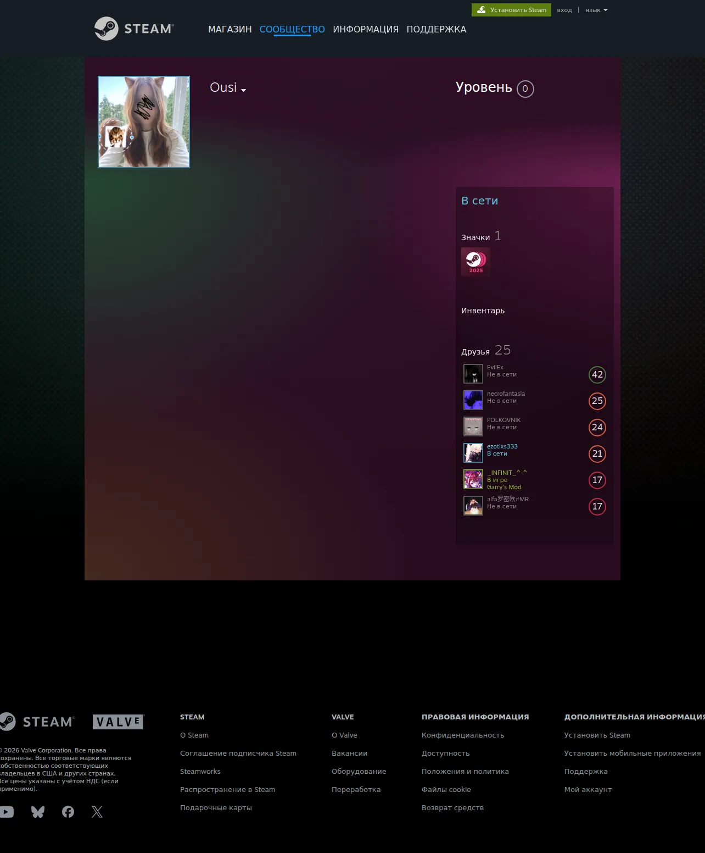Open the Подарочные карты link

[x=216, y=807]
